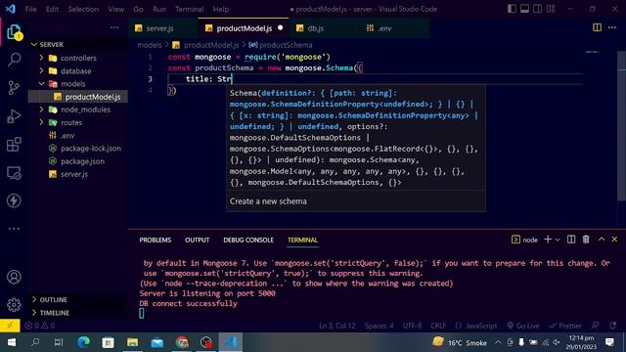Image resolution: width=626 pixels, height=352 pixels.
Task: Click Ln 3, Col 12 cursor position
Action: click(x=337, y=326)
